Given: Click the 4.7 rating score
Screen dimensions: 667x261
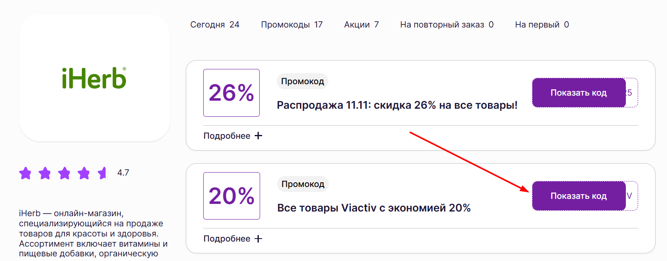Looking at the screenshot, I should pos(123,173).
